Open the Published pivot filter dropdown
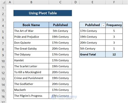 click(103, 26)
